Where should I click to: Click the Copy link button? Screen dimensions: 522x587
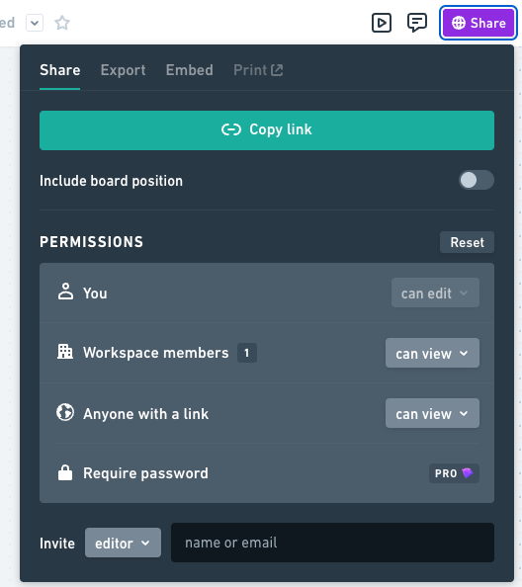(x=267, y=130)
